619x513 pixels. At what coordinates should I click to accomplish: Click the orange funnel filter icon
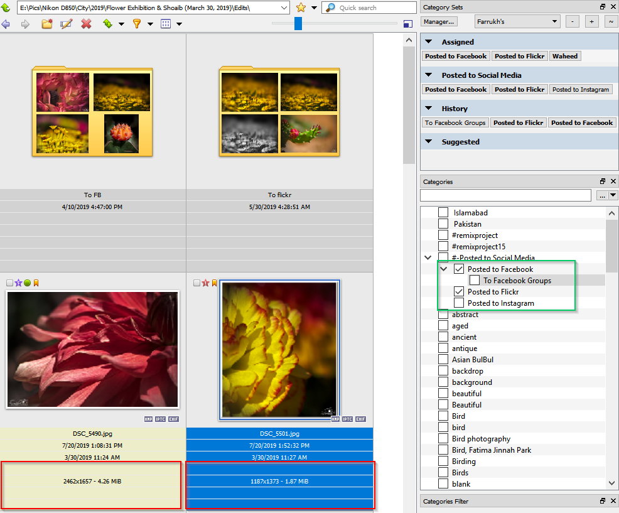tap(136, 24)
